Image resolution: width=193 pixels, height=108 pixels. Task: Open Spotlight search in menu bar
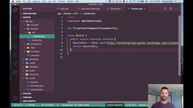tap(176, 1)
